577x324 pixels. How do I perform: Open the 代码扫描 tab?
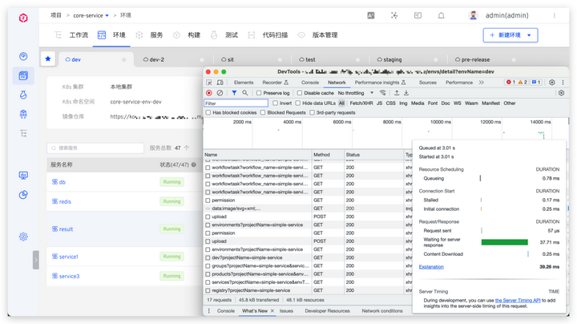(x=275, y=35)
